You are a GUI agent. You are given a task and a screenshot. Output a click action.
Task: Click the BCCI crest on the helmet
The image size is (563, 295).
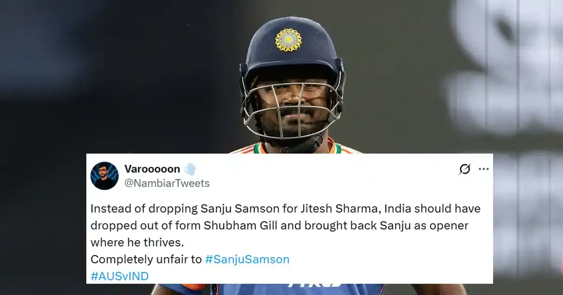point(289,40)
